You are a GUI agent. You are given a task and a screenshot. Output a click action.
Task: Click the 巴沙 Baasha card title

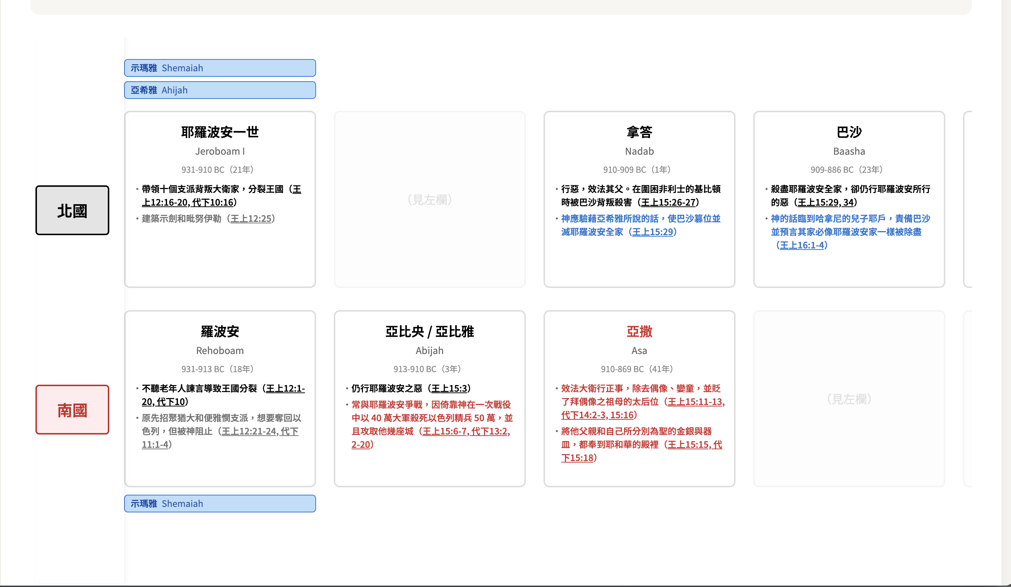(849, 132)
